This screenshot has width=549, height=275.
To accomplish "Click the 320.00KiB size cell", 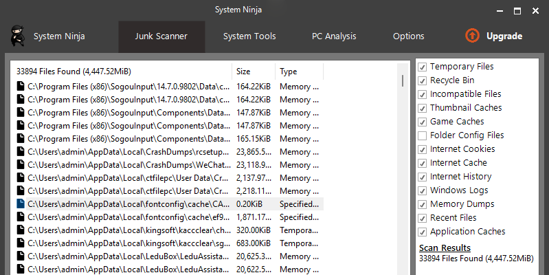I will click(x=254, y=230).
